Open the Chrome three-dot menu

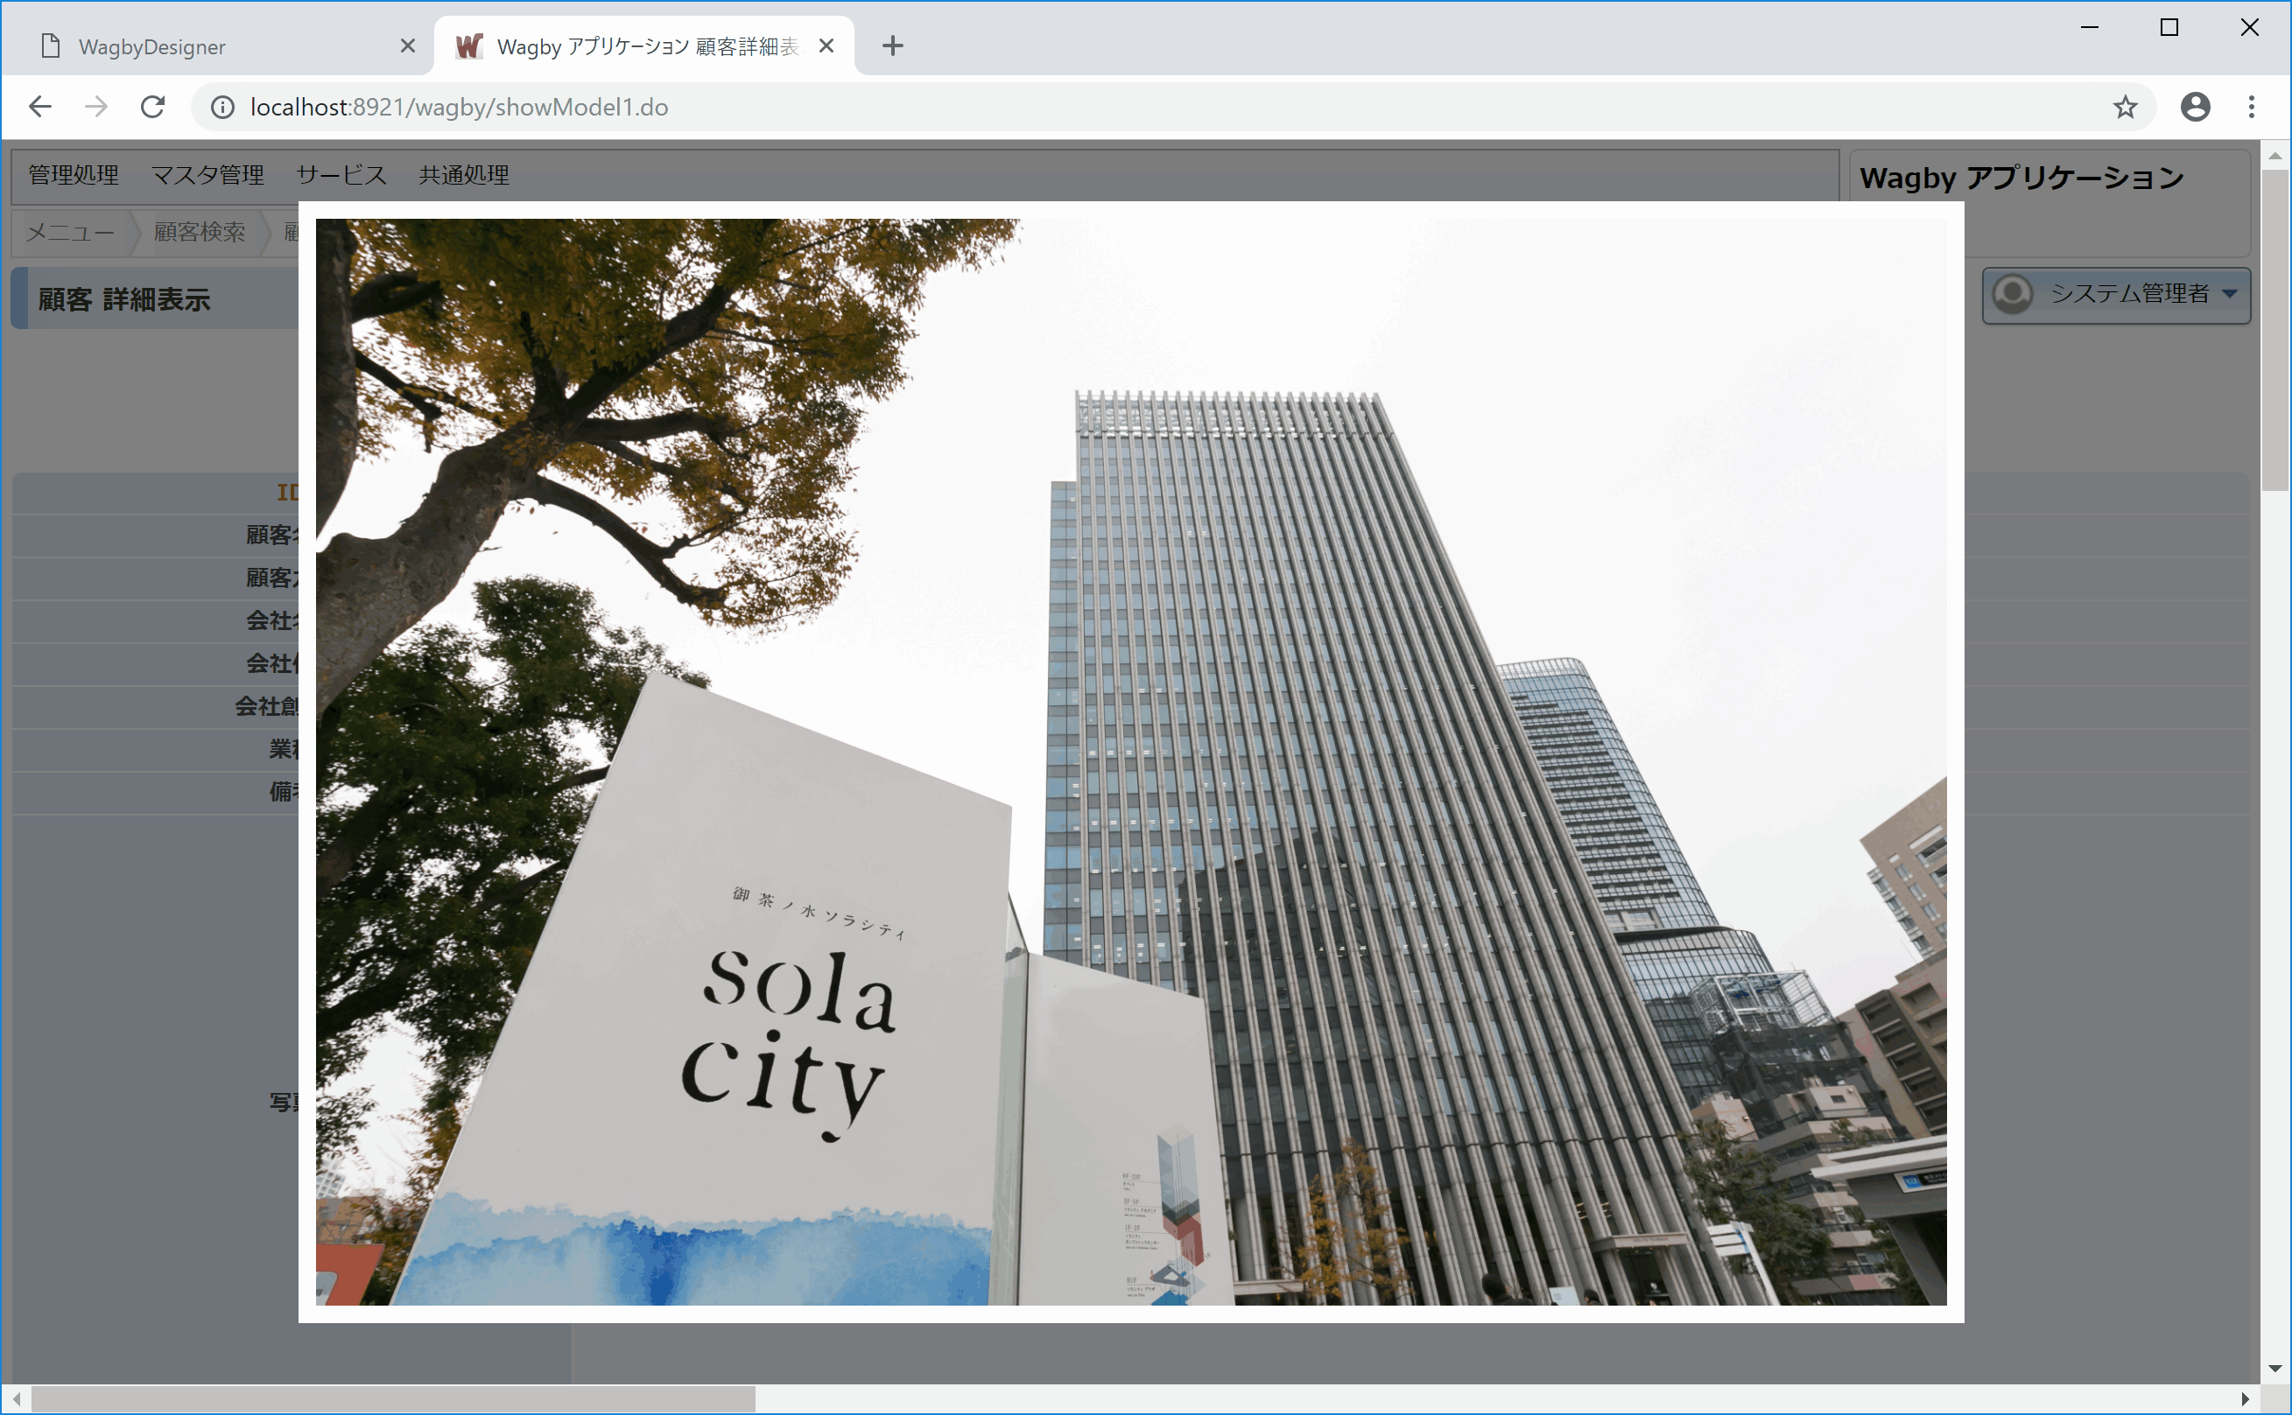click(2252, 108)
